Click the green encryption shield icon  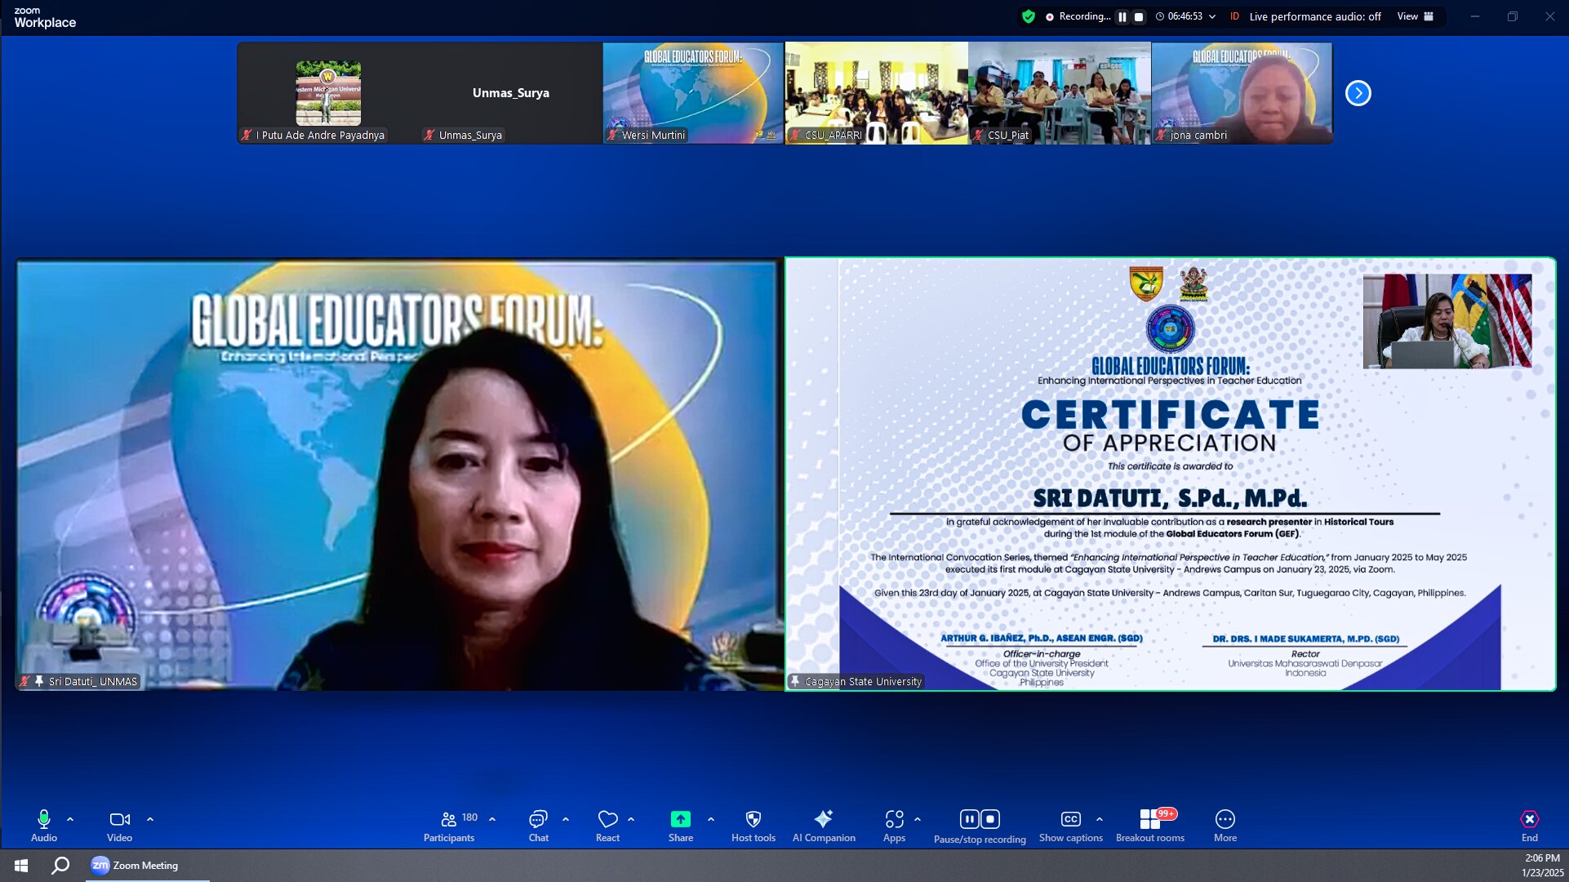1029,16
